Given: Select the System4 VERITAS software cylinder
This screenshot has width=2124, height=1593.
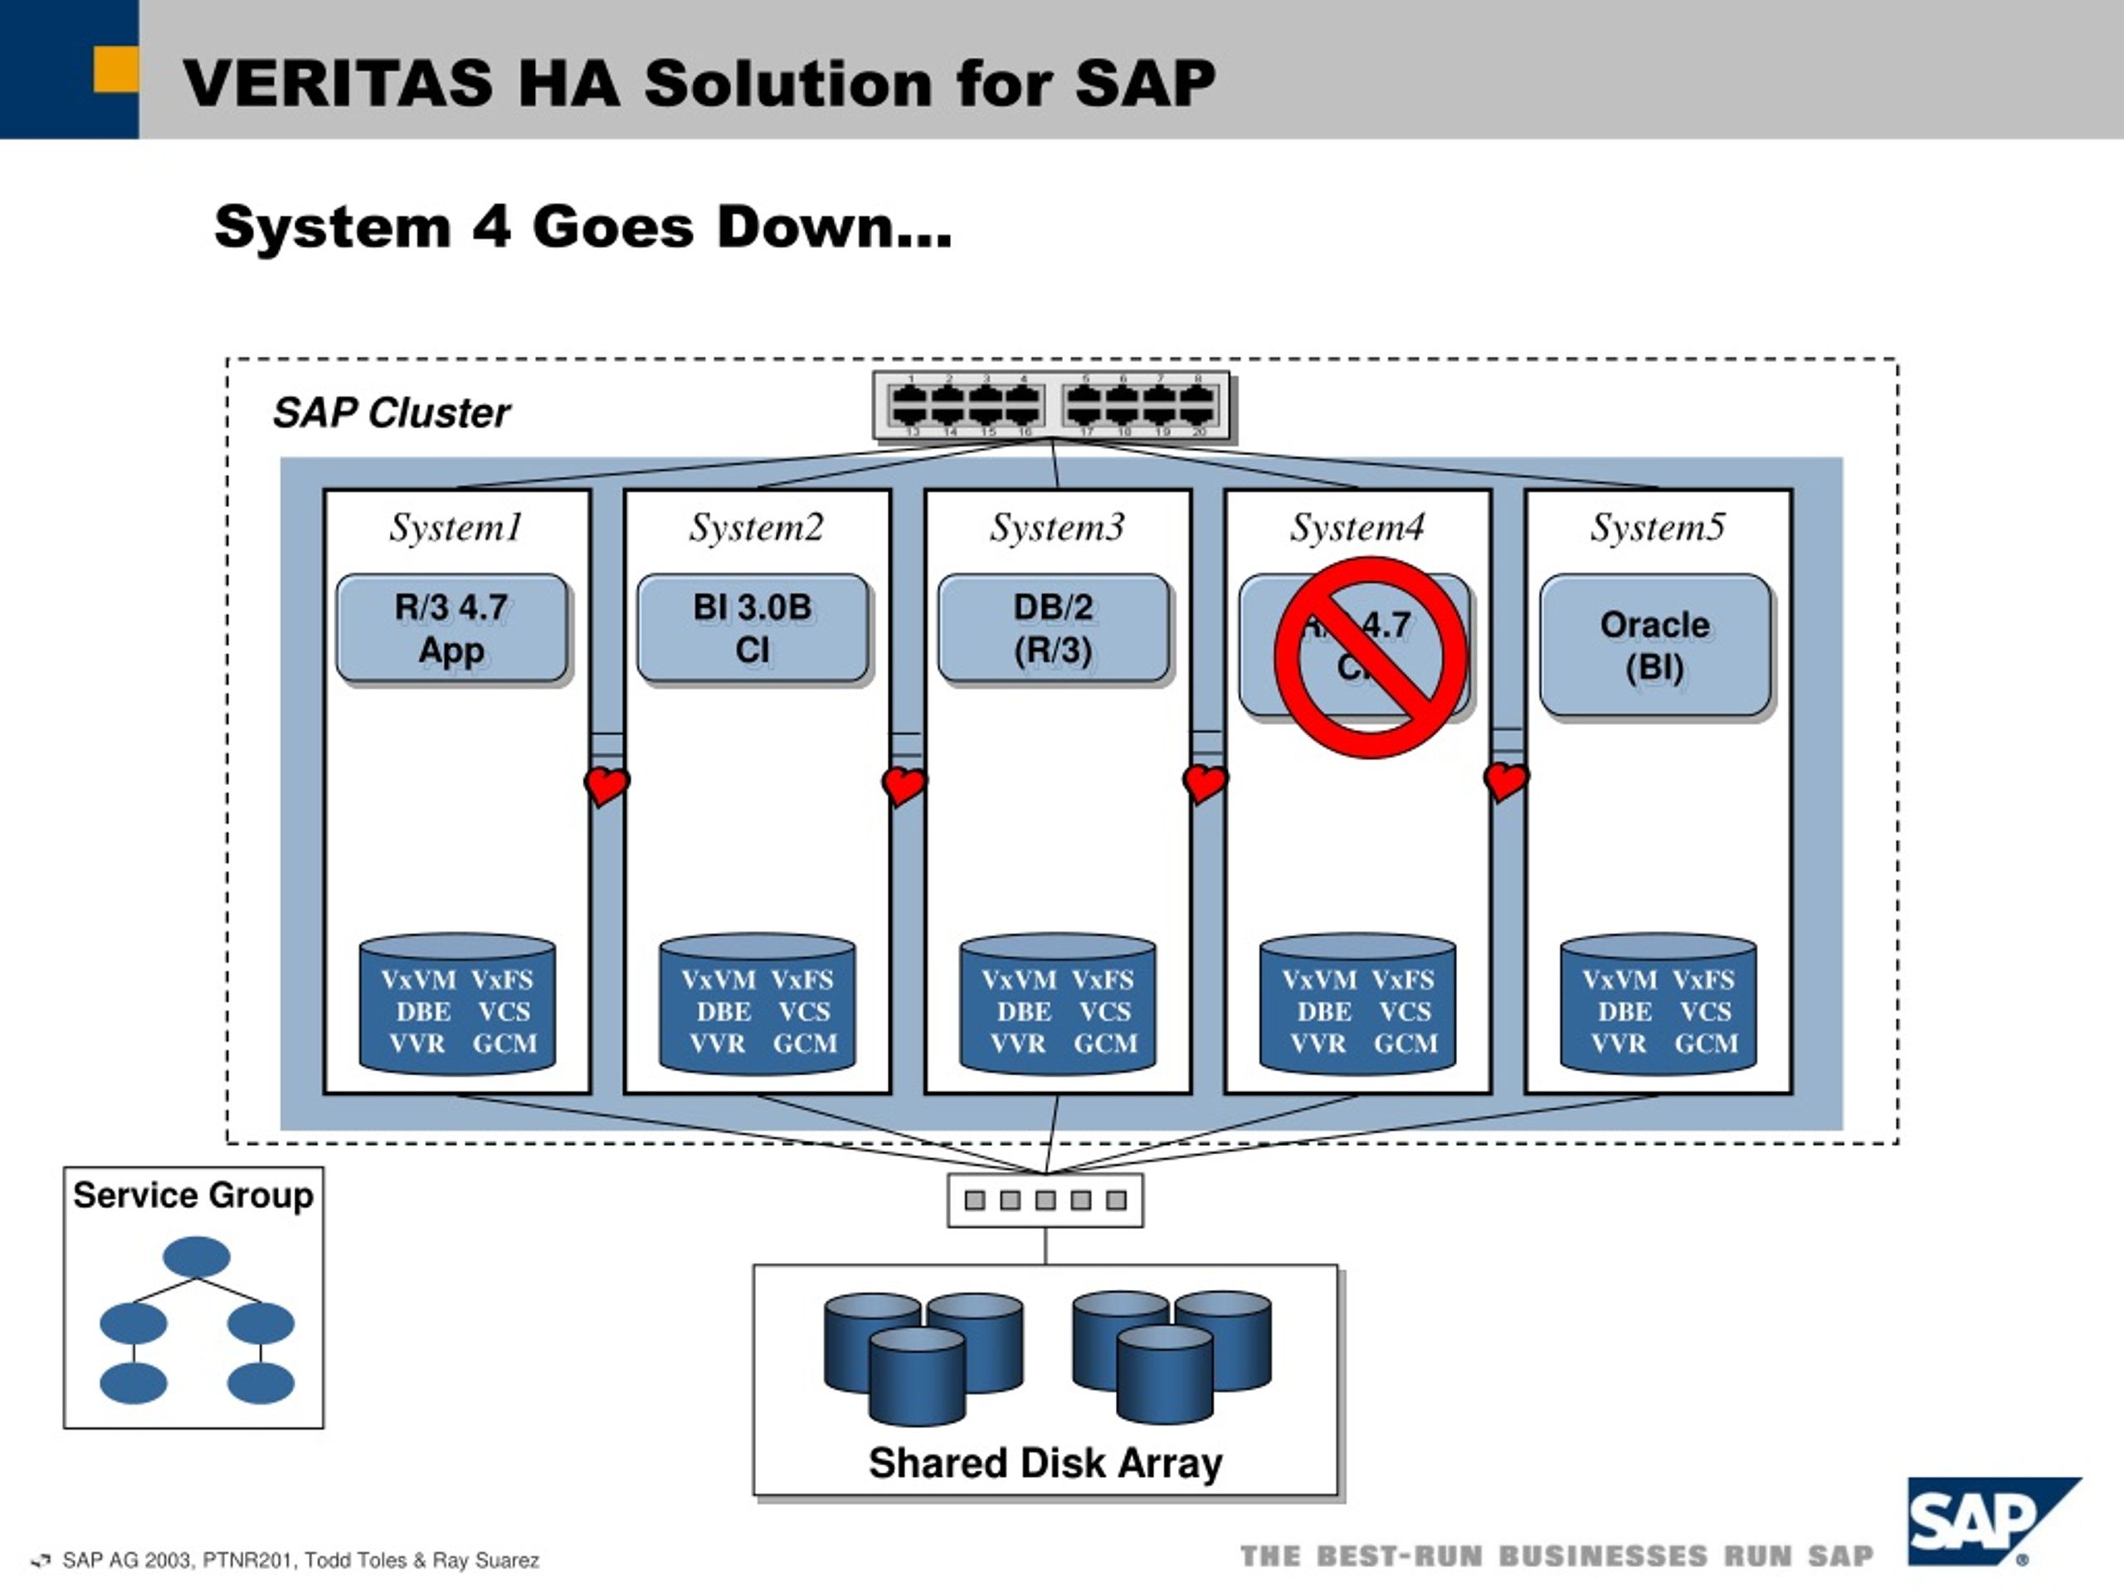Looking at the screenshot, I should pos(1357,1003).
